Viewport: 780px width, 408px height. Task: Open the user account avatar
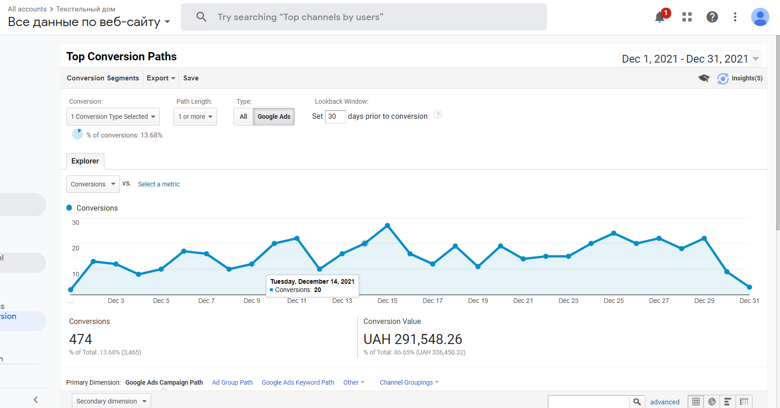(760, 17)
